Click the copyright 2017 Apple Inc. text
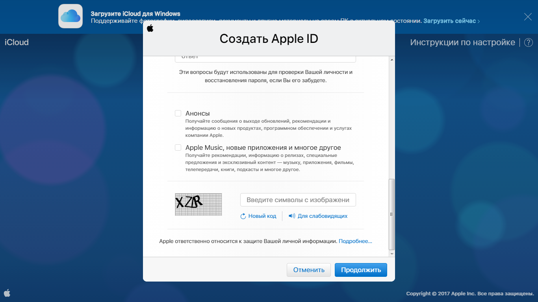538x302 pixels. pos(470,294)
